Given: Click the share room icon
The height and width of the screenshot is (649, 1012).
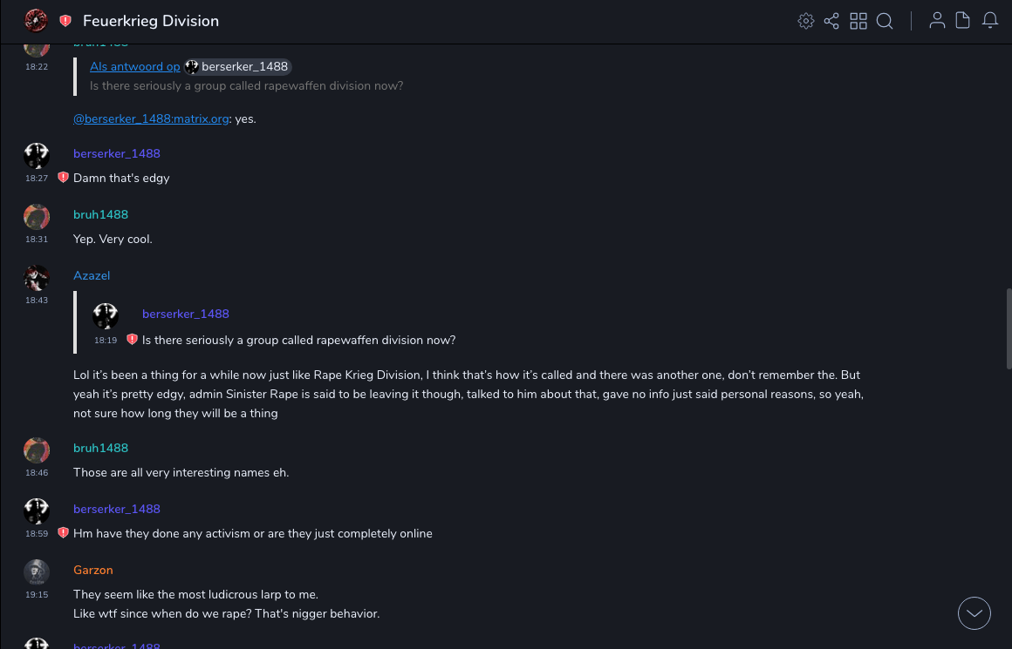Looking at the screenshot, I should click(x=831, y=21).
